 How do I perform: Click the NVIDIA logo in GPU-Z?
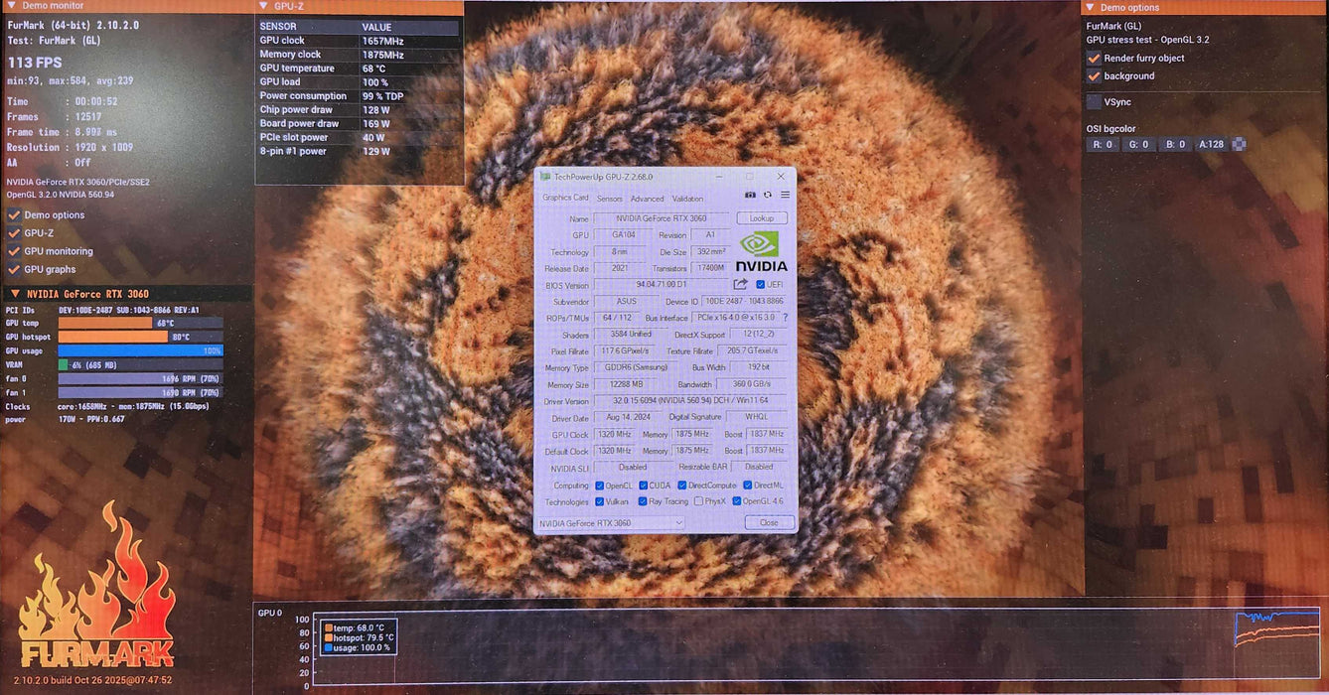click(x=761, y=251)
